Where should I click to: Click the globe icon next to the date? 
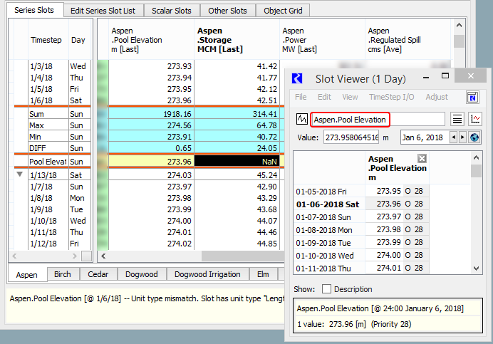tap(475, 137)
